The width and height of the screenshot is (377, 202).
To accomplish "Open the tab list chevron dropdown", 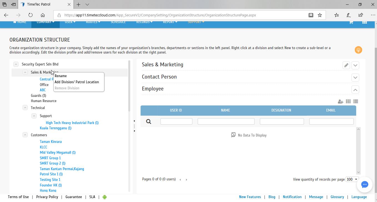I will 87,4.
